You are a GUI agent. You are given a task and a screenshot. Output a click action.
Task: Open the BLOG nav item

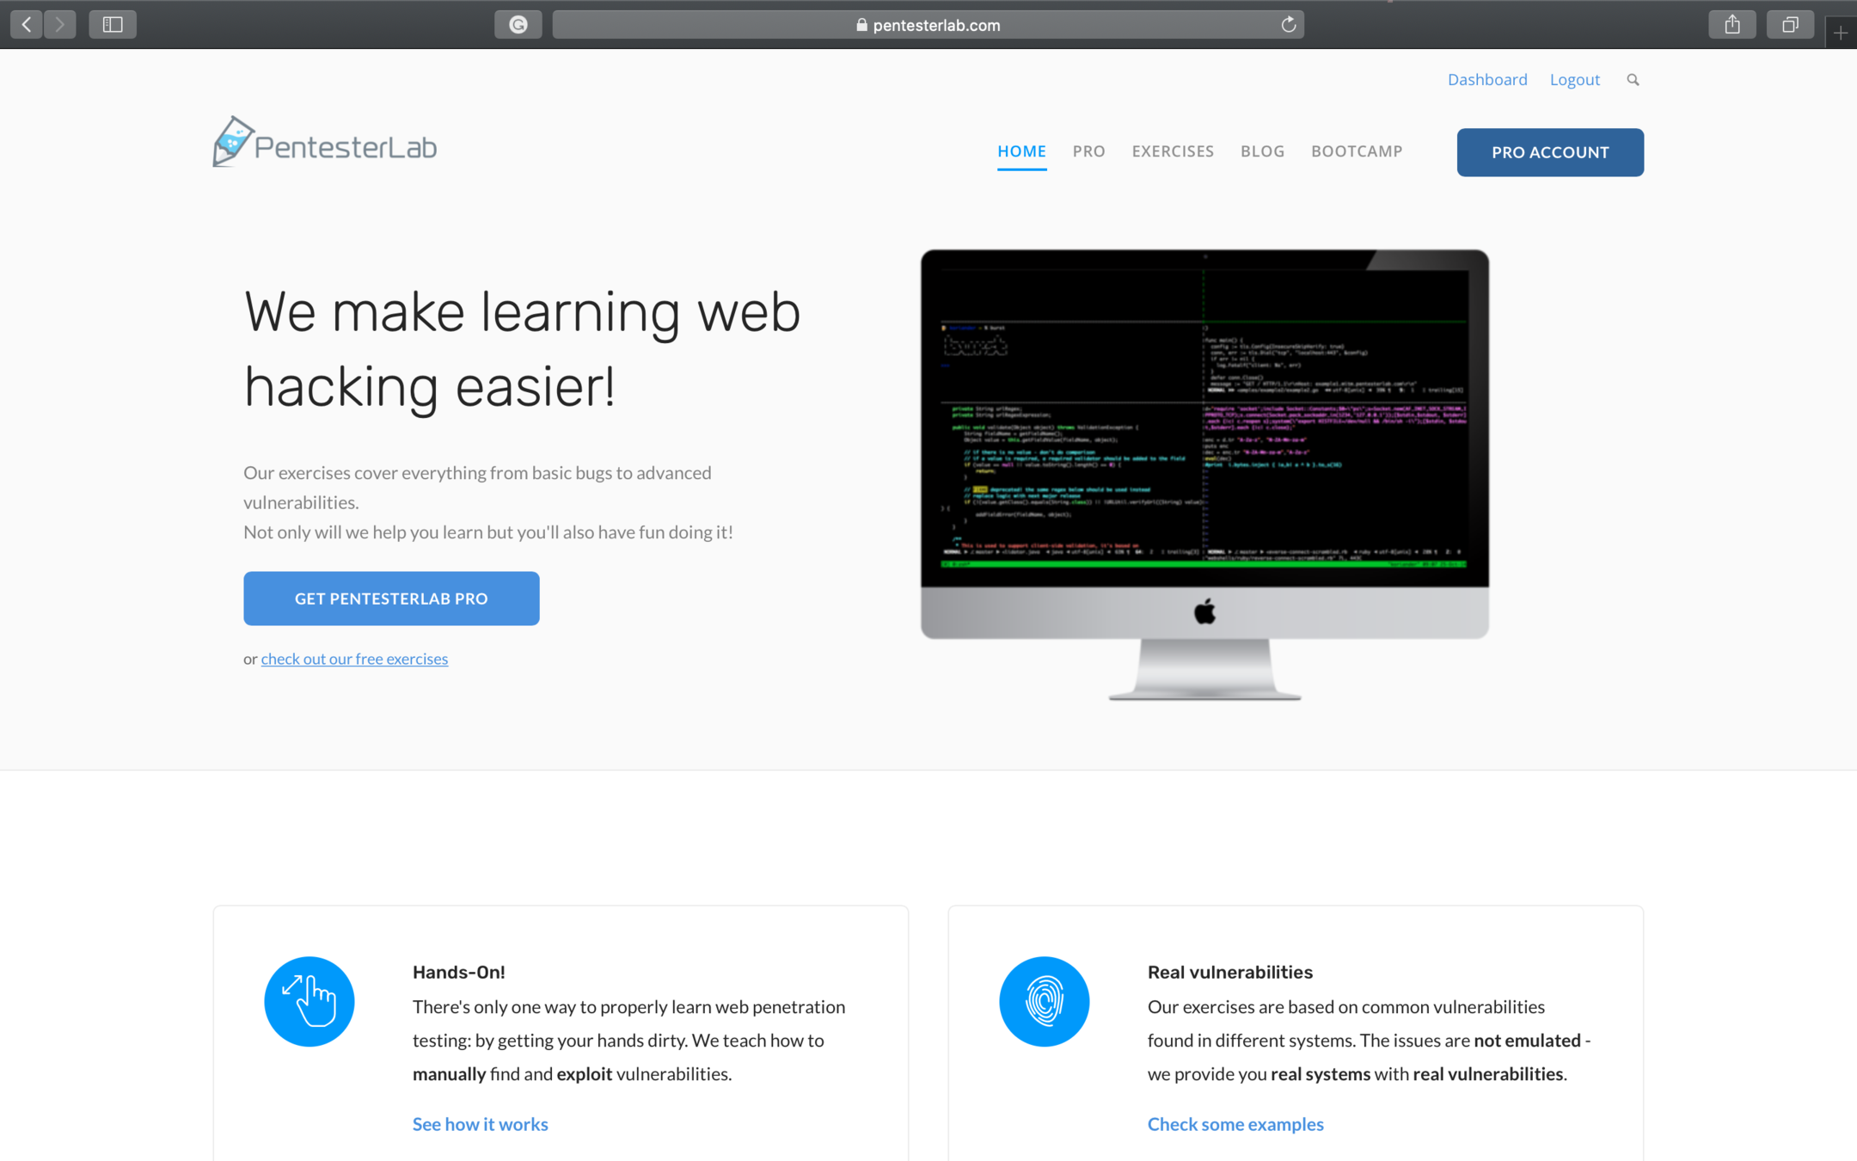1262,151
